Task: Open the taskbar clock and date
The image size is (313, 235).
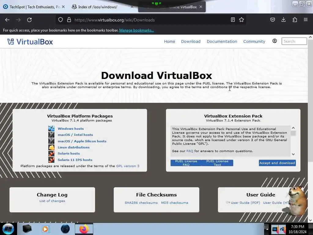Action: (297, 229)
